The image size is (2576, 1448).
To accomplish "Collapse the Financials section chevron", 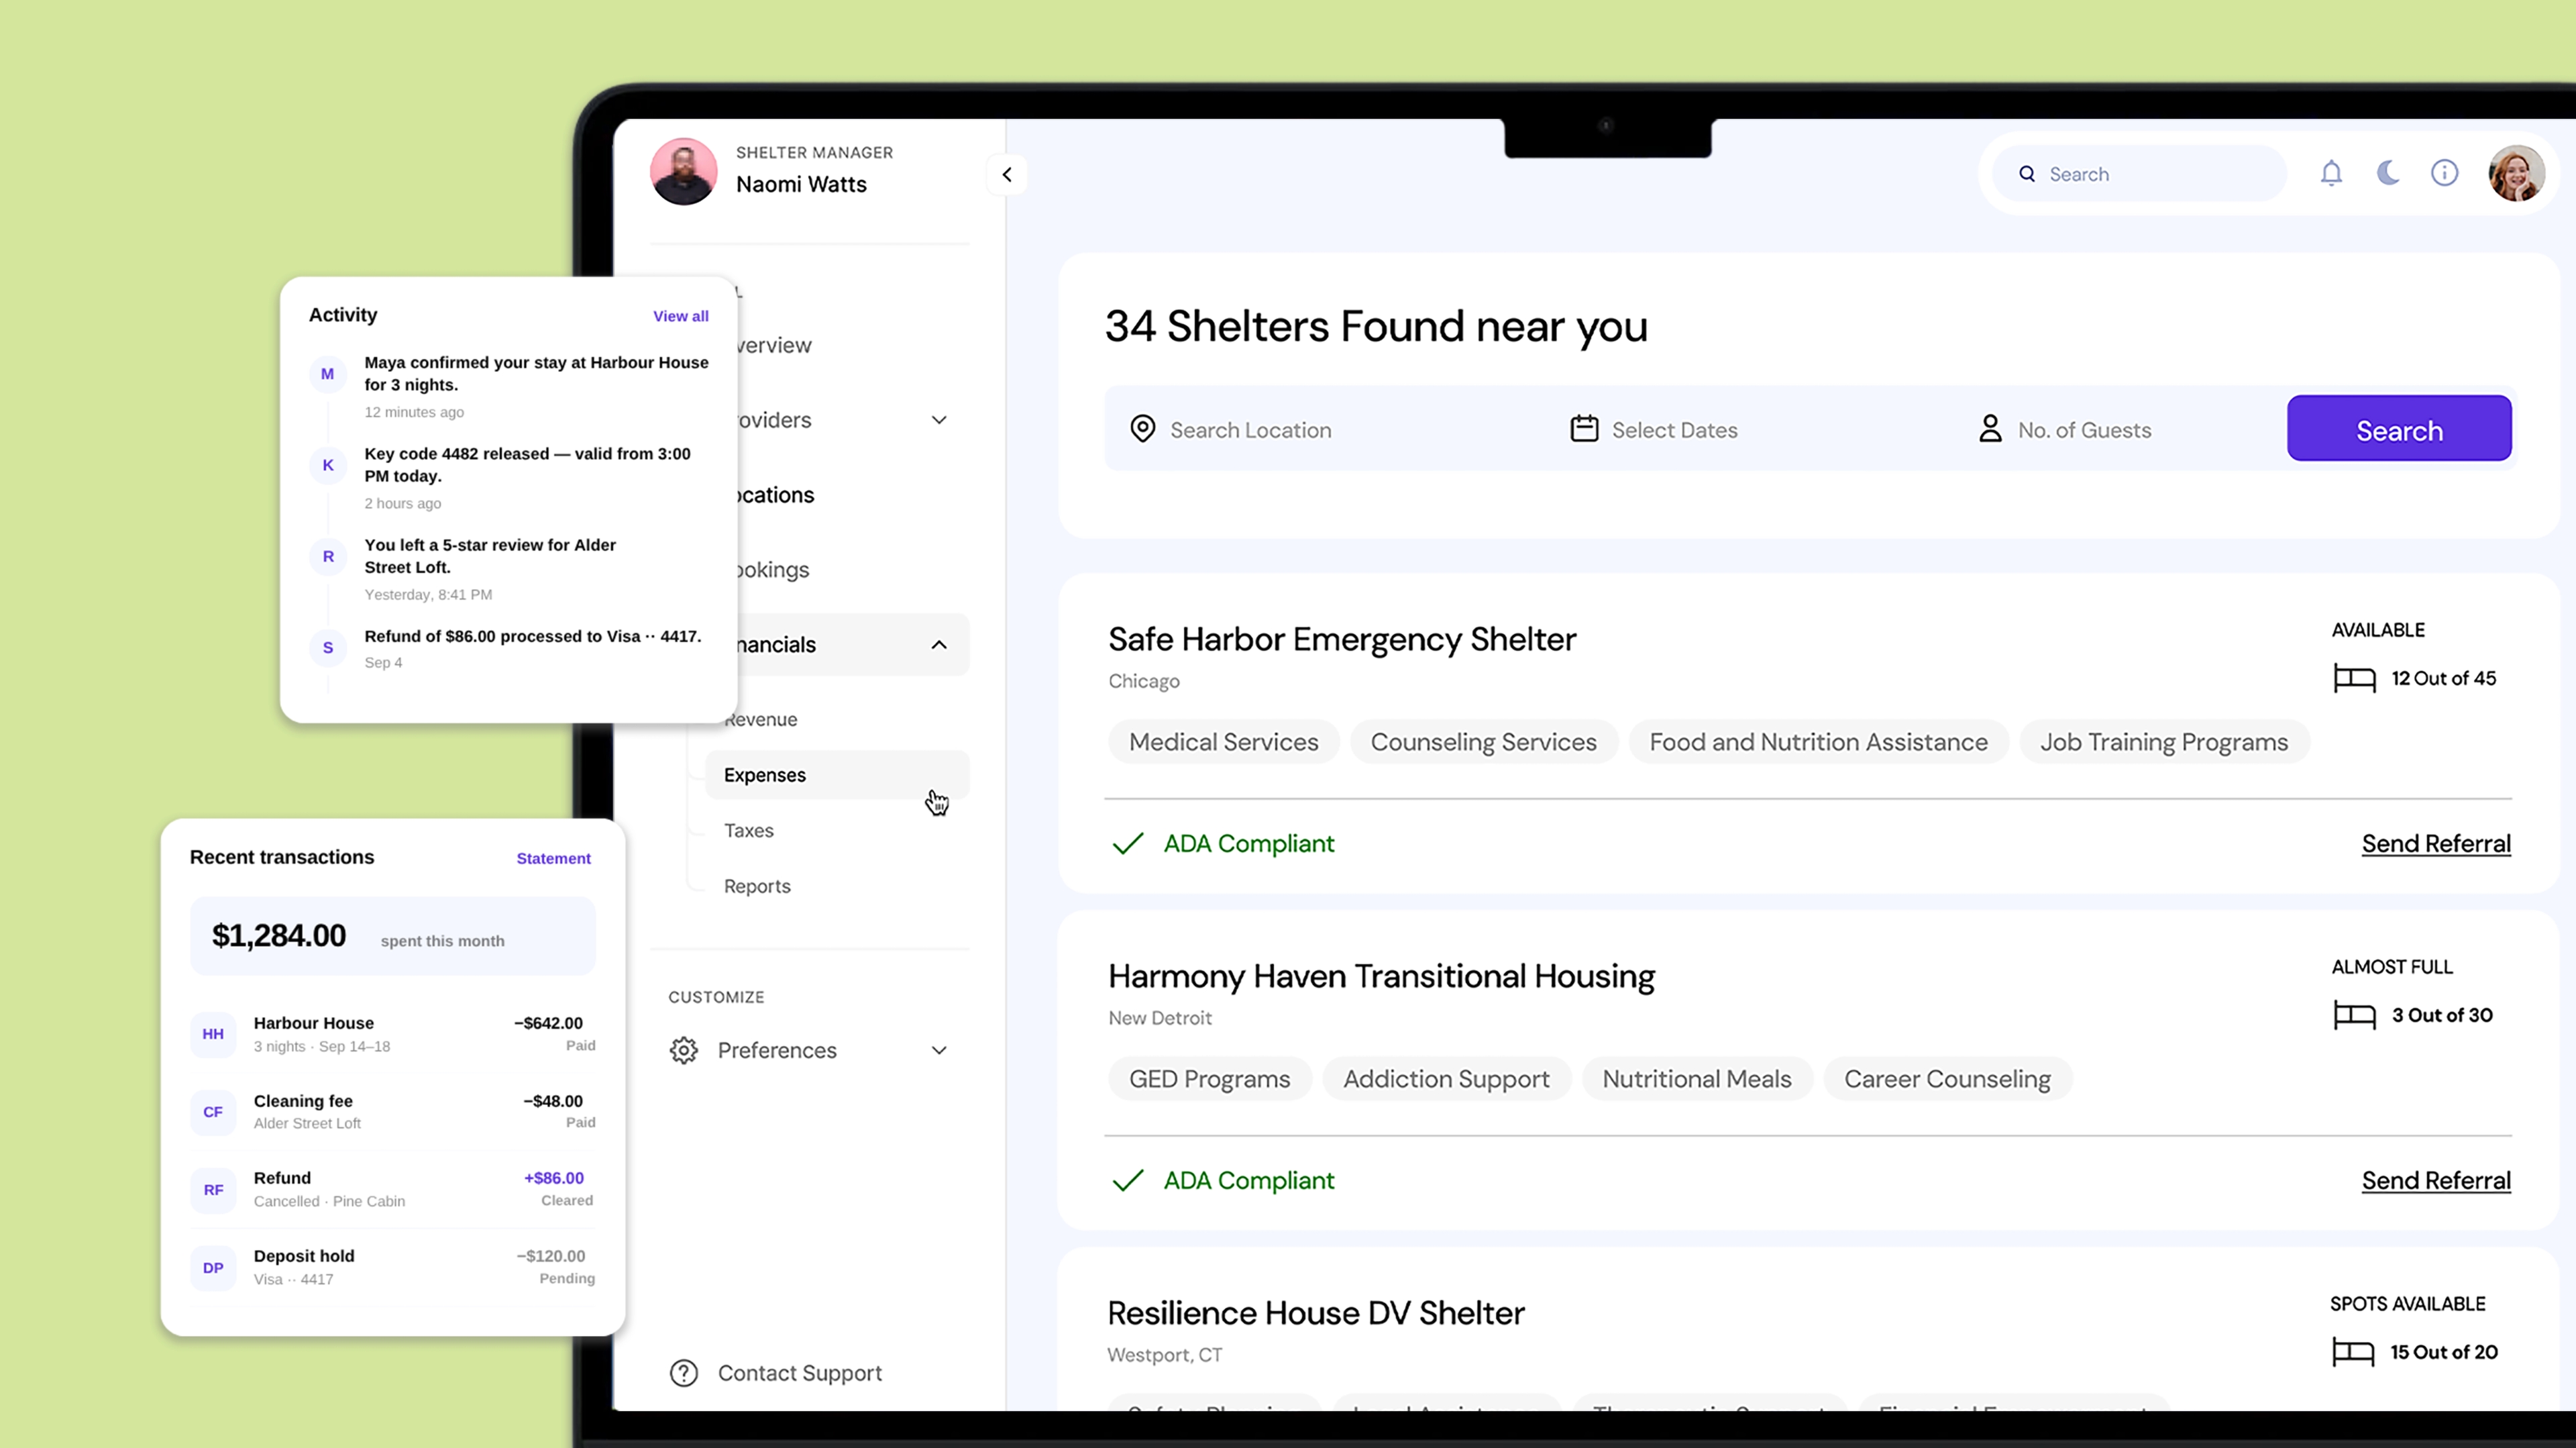I will (939, 645).
